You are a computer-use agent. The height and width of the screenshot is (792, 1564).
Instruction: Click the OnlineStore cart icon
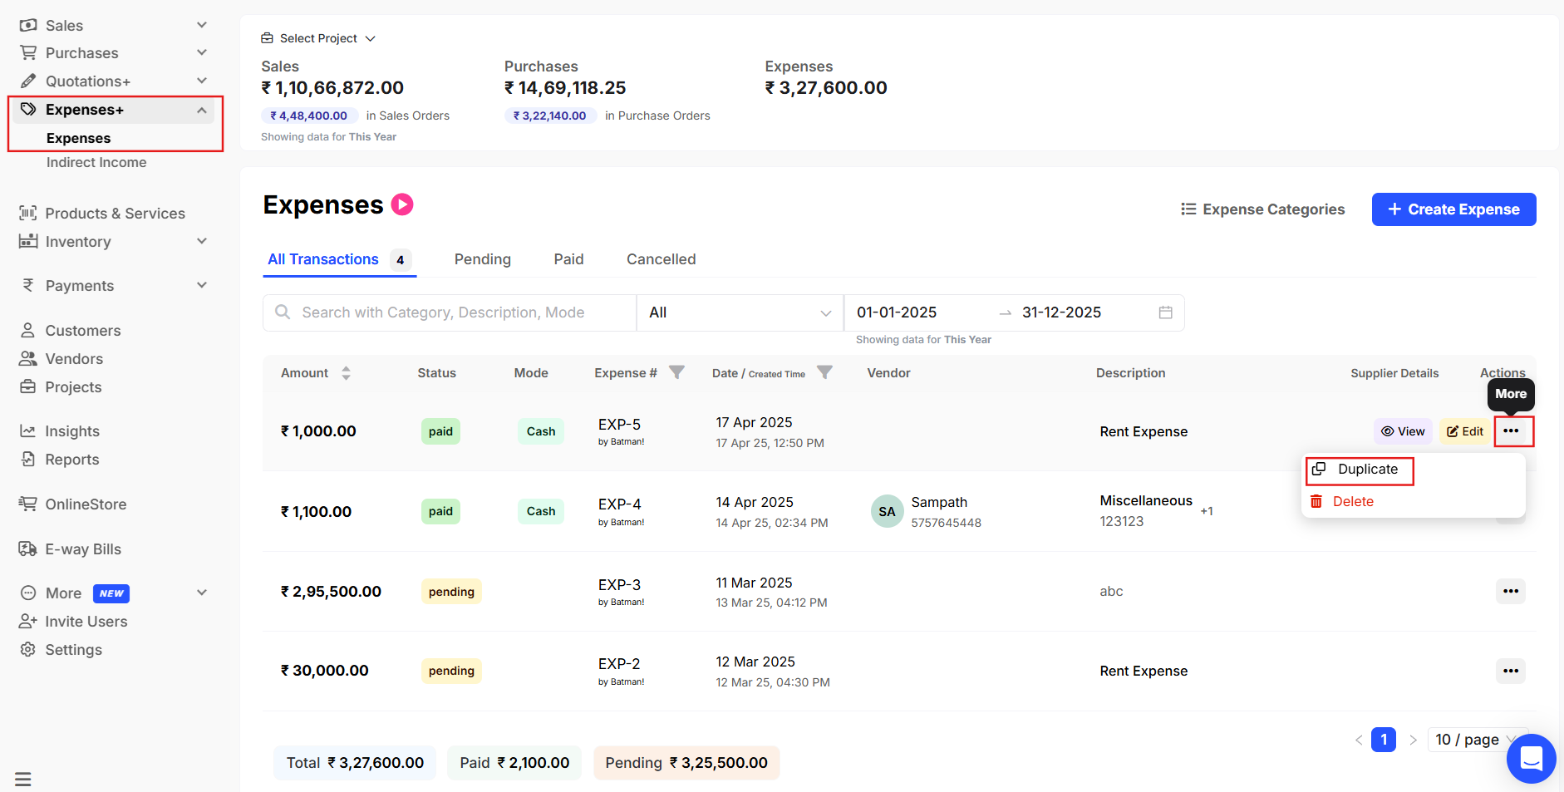click(28, 504)
